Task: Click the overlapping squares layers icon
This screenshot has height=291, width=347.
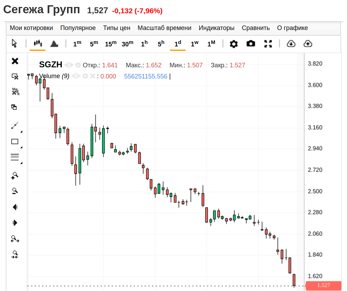Action: [x=14, y=107]
